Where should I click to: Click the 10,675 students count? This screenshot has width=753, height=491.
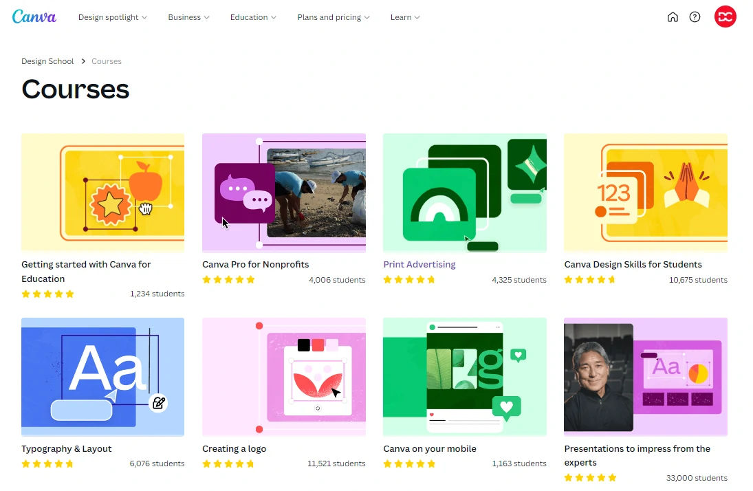(698, 280)
